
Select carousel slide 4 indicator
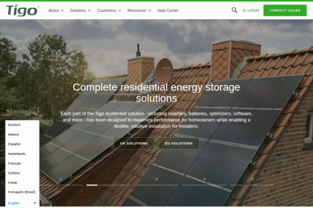click(205, 181)
